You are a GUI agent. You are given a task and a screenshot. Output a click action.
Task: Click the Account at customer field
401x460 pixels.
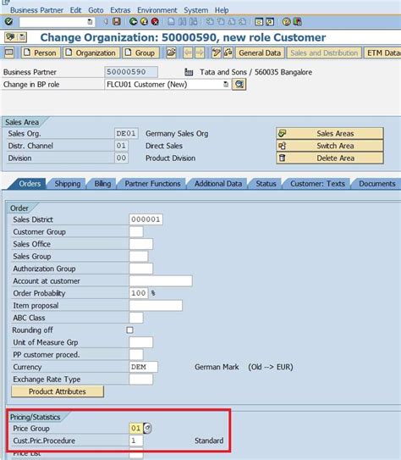161,280
